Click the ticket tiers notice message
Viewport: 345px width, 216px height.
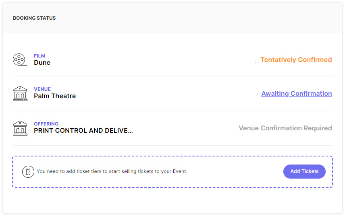(x=112, y=171)
